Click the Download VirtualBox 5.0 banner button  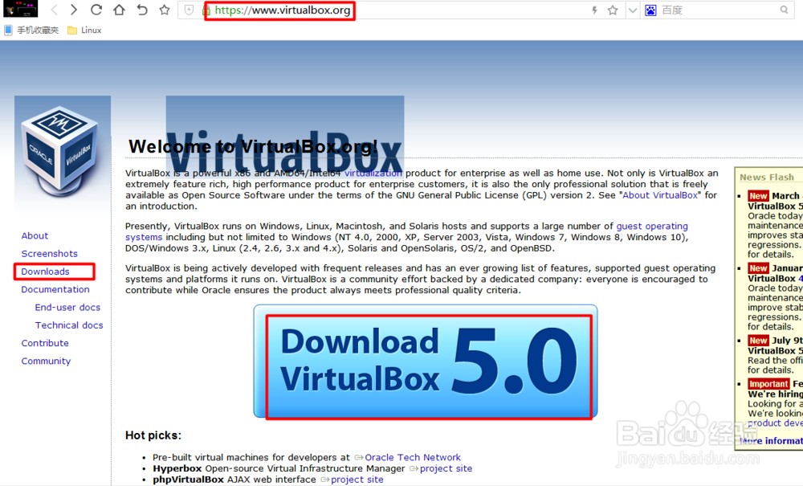tap(426, 361)
